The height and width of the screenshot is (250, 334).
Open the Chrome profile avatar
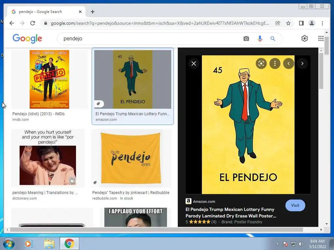click(311, 23)
